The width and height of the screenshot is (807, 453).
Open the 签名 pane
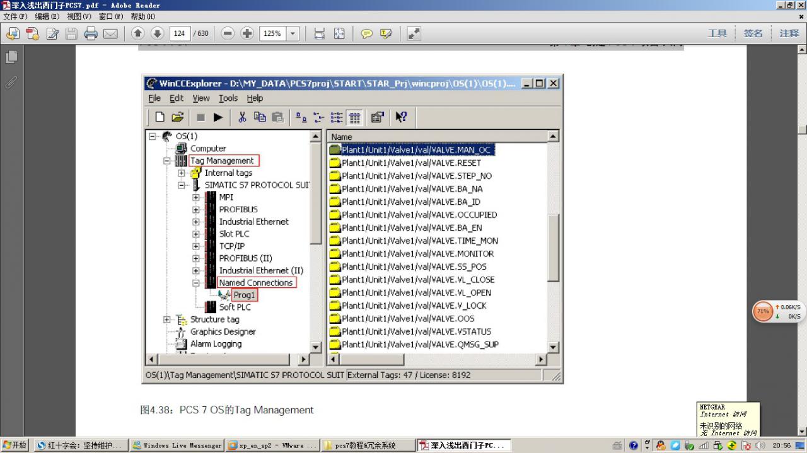tap(753, 33)
